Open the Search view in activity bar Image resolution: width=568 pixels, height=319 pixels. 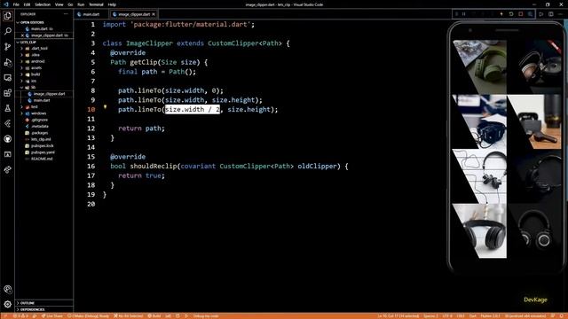click(8, 32)
